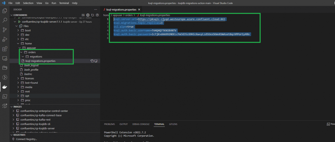Open the Terminal menu
Screen dimensions: 335x142
point(64,3)
